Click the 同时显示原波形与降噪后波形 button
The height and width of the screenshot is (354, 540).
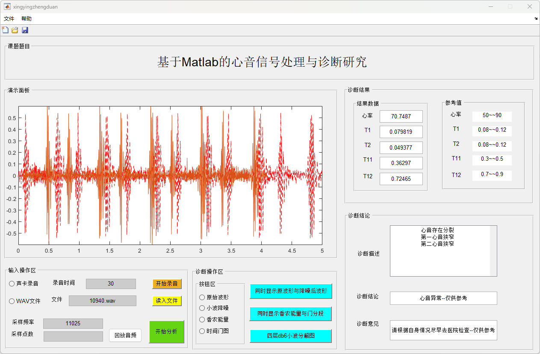click(291, 291)
